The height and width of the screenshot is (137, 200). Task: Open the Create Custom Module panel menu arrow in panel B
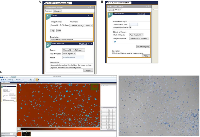pos(146,6)
